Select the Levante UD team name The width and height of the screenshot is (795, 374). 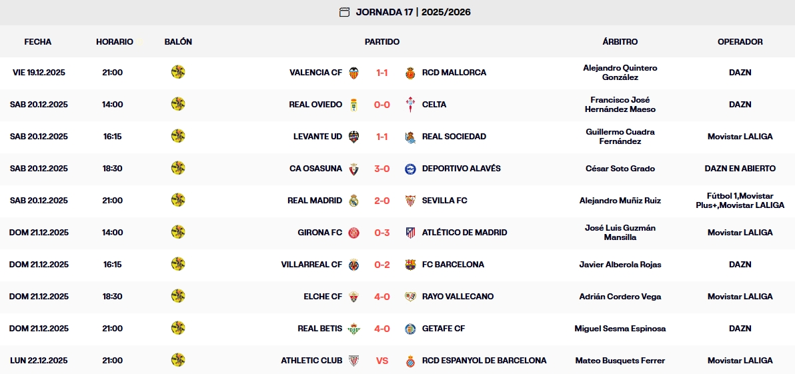317,137
